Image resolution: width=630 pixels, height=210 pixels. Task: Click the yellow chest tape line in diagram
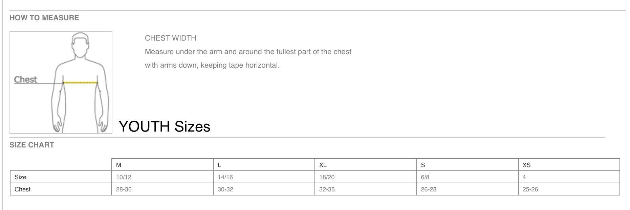(x=80, y=82)
